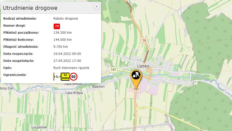Click the Roboty drogowe type value
The height and width of the screenshot is (131, 232).
pyautogui.click(x=66, y=19)
